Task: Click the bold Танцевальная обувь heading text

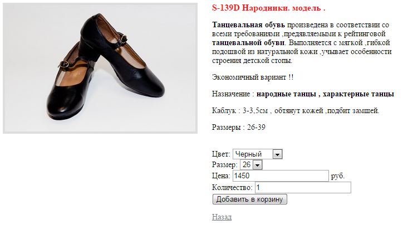Action: coord(248,25)
